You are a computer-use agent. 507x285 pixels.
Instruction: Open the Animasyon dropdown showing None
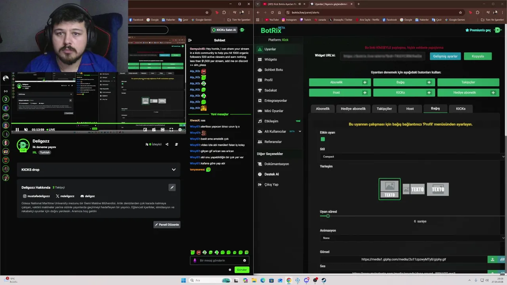click(412, 238)
